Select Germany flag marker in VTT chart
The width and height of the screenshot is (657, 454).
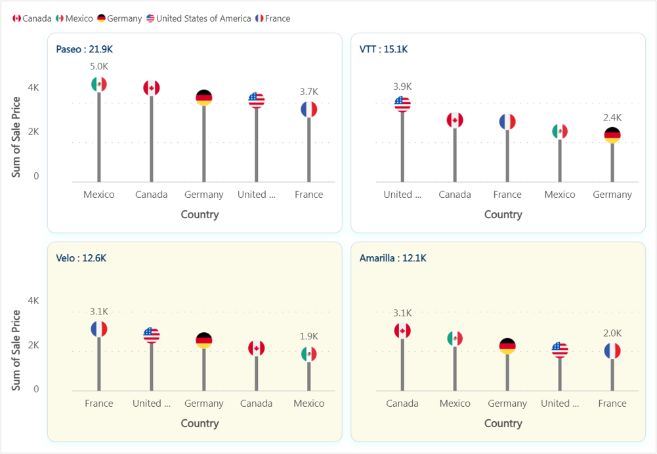(x=612, y=136)
